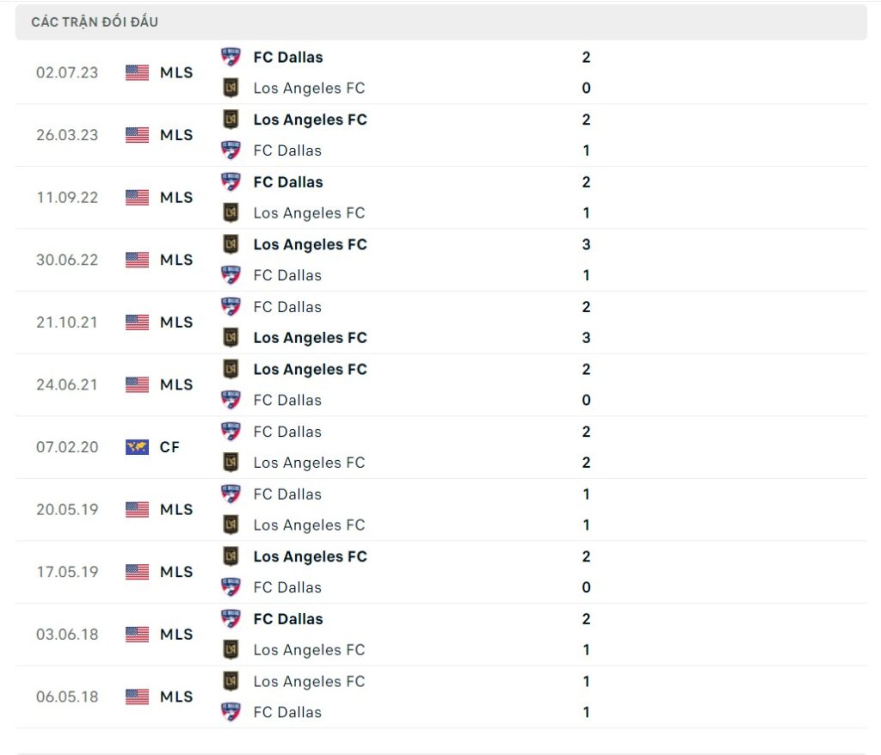The width and height of the screenshot is (881, 755).
Task: Click the USA flag beside 17.05.19 match
Action: pyautogui.click(x=137, y=572)
